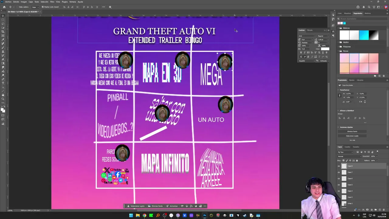This screenshot has height=219, width=389.
Task: Switch to the Muestras tab
Action: click(348, 13)
